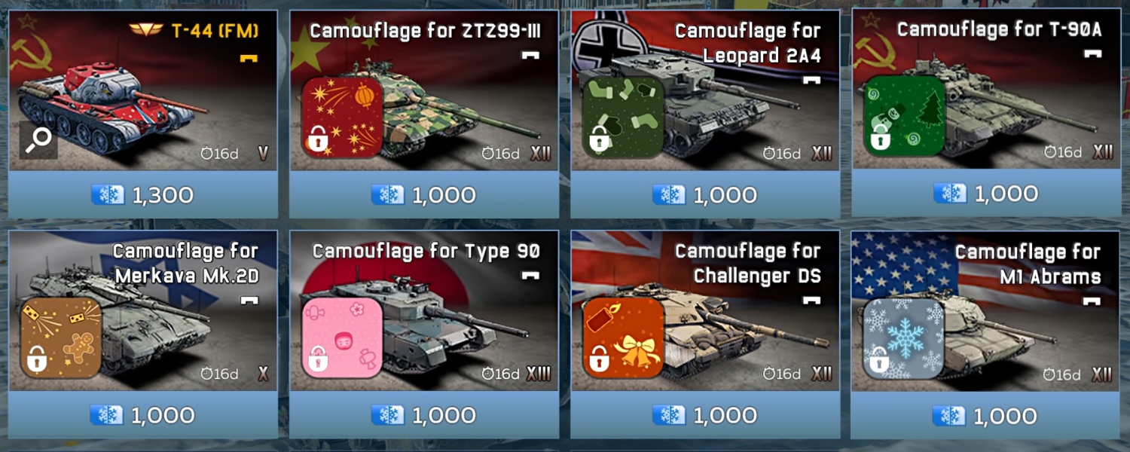1130x452 pixels.
Task: Buy the T-90A camouflage price button
Action: click(986, 194)
